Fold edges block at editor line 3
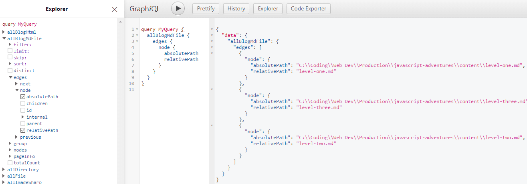The image size is (527, 184). tap(137, 41)
